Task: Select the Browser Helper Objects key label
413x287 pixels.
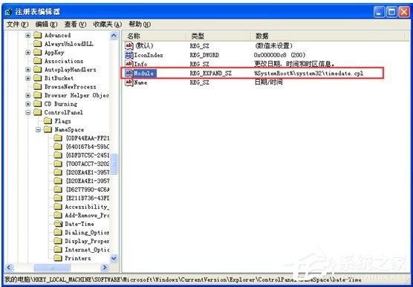Action: click(x=77, y=95)
